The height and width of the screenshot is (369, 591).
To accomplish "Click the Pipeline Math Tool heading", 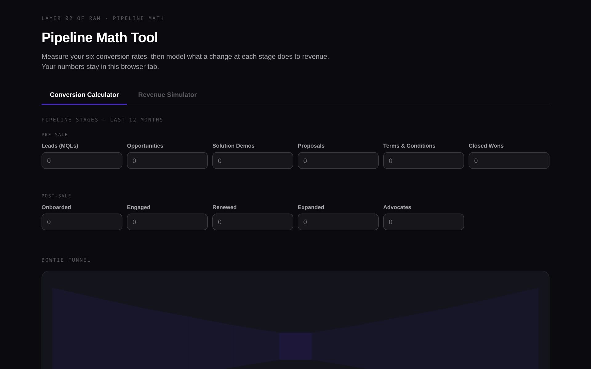I will (x=99, y=38).
